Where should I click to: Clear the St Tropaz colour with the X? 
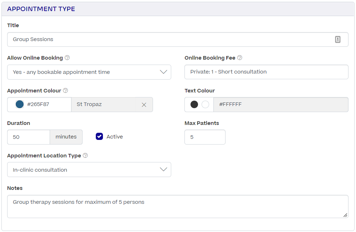coord(144,105)
